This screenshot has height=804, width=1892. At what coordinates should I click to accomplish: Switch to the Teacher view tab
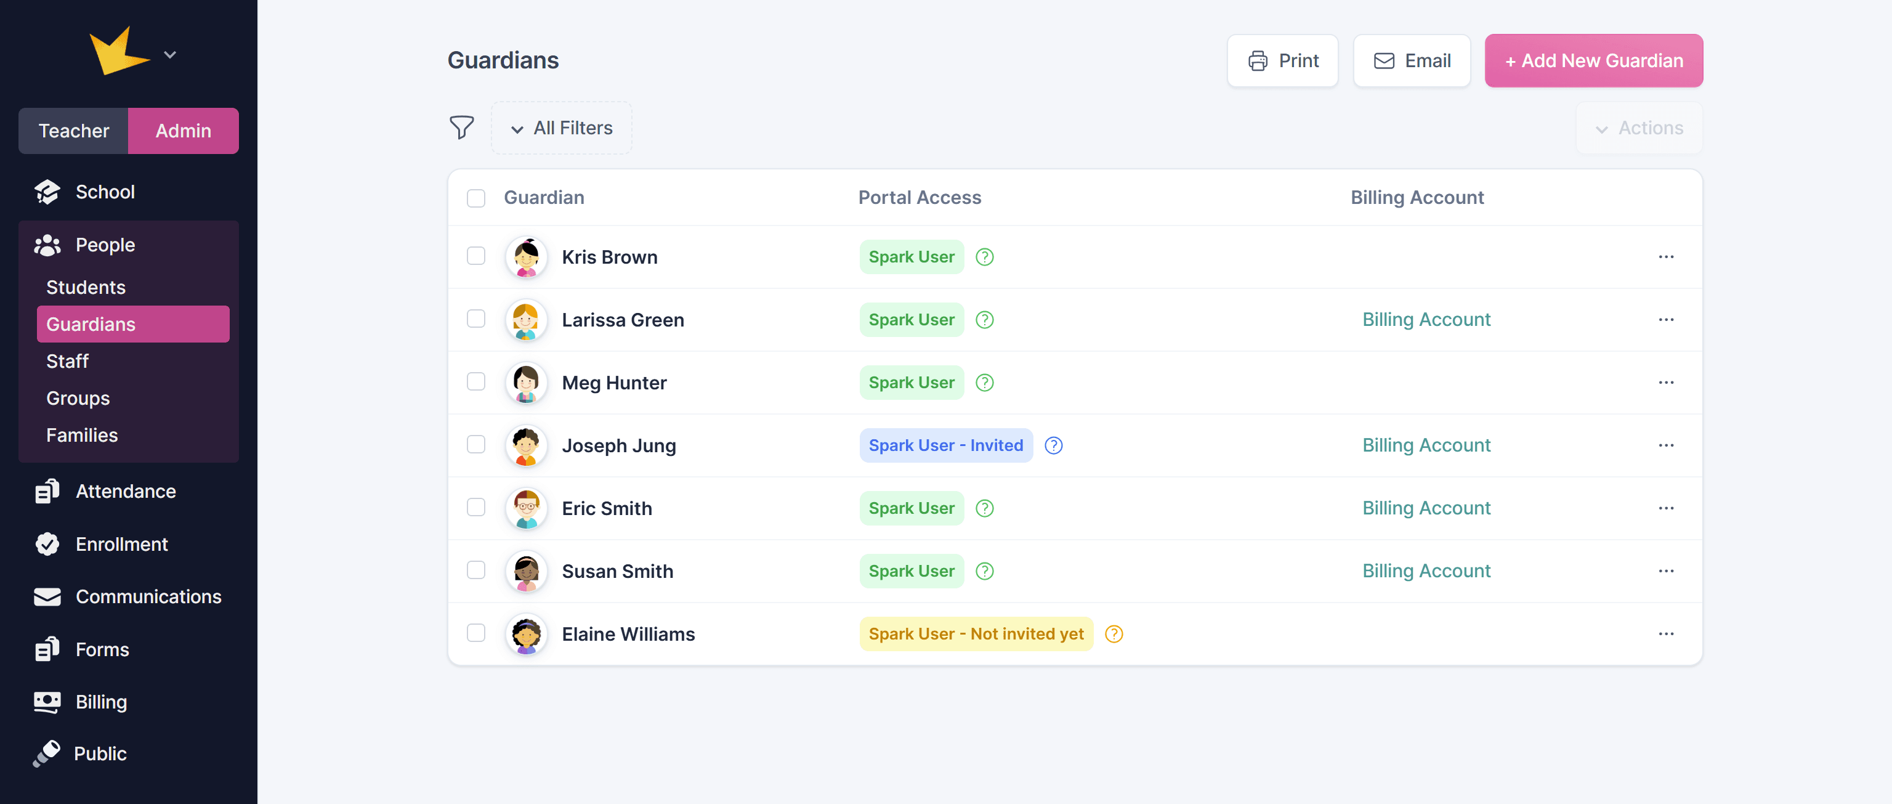point(73,131)
